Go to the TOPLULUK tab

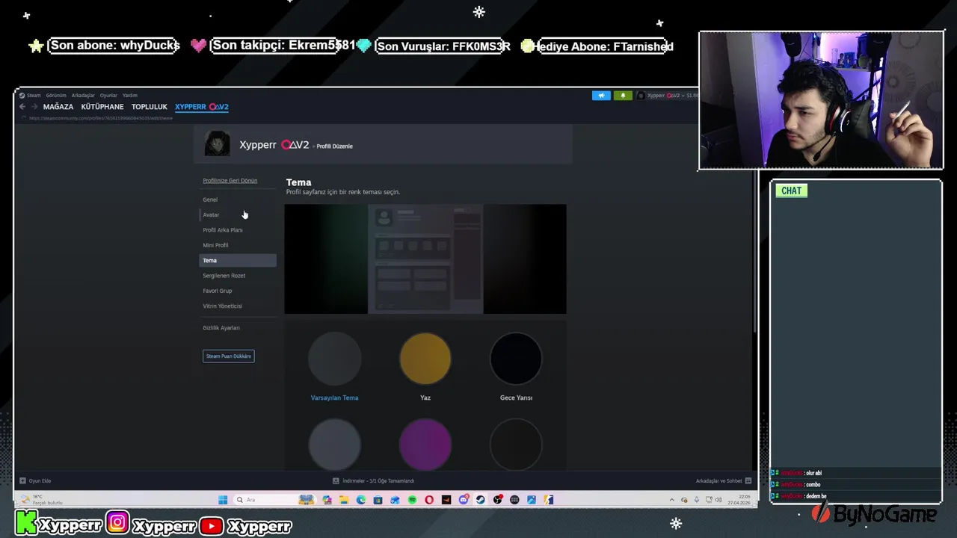(150, 107)
